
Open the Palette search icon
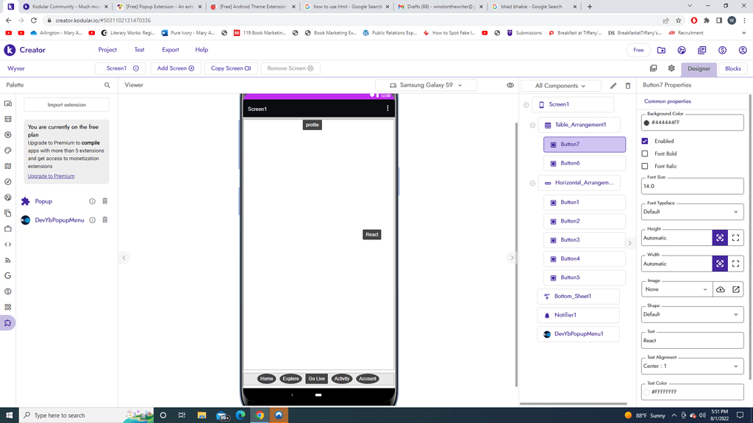[x=107, y=85]
